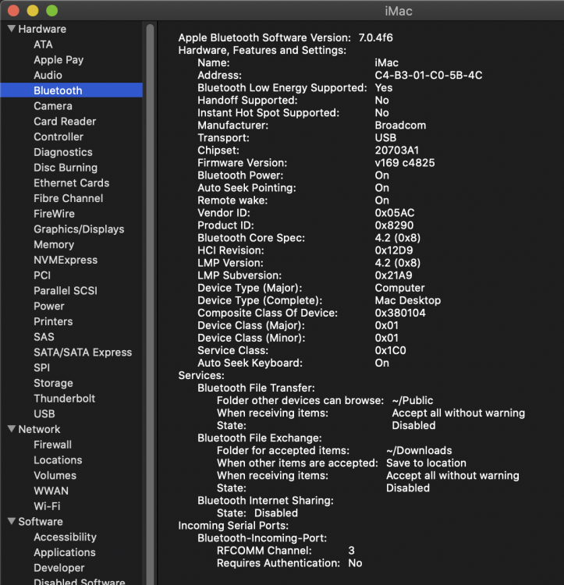Click the yellow minimize window button
564x585 pixels.
click(33, 10)
